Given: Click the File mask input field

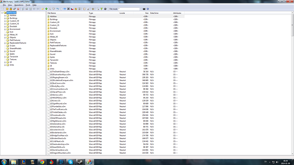Looking at the screenshot, I should pyautogui.click(x=129, y=9).
